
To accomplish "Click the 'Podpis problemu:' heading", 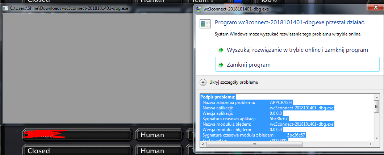I will coord(218,97).
